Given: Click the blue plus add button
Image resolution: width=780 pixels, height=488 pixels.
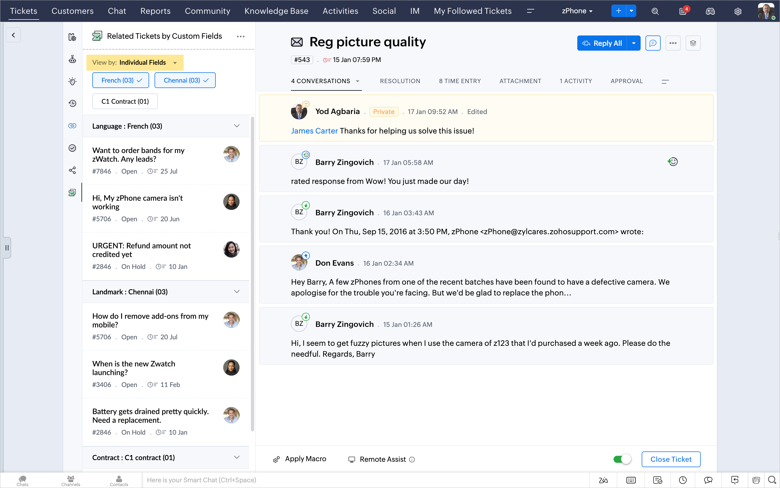Looking at the screenshot, I should [x=619, y=11].
